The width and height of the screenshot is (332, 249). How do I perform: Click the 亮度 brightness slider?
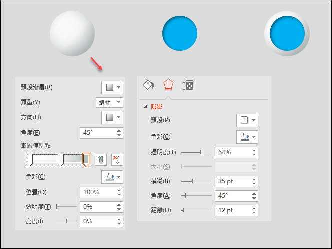[x=66, y=221]
